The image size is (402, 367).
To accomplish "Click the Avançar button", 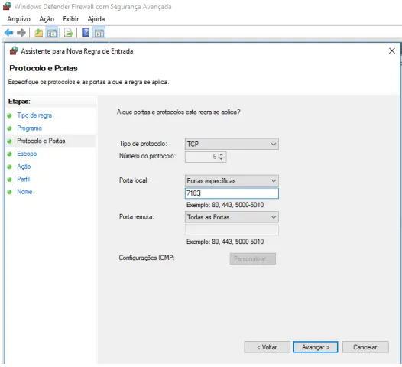I will coord(316,347).
